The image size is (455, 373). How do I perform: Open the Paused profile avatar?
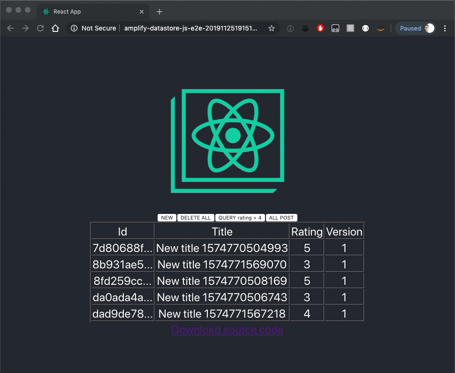click(430, 28)
